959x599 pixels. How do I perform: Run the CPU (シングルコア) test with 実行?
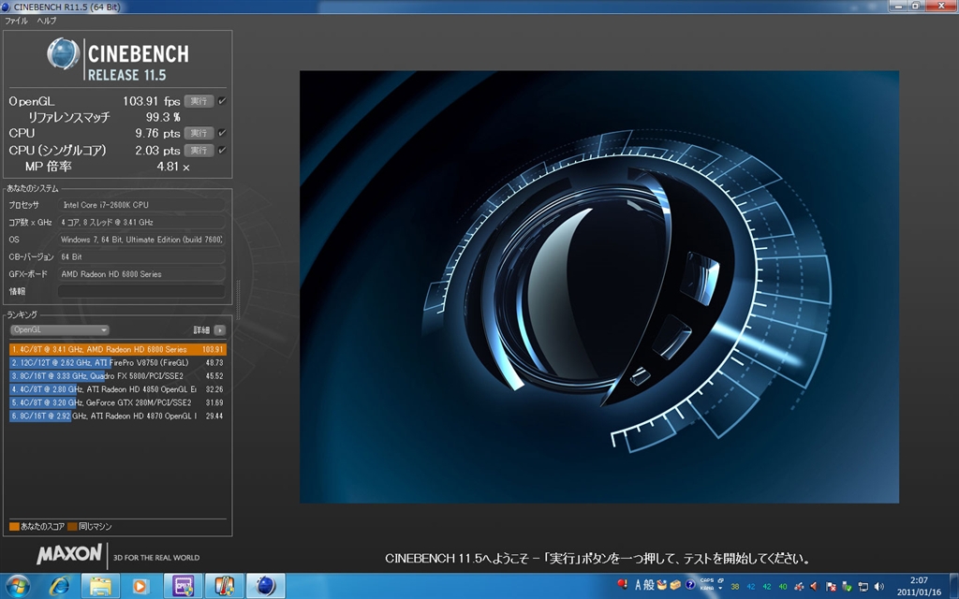click(x=199, y=150)
